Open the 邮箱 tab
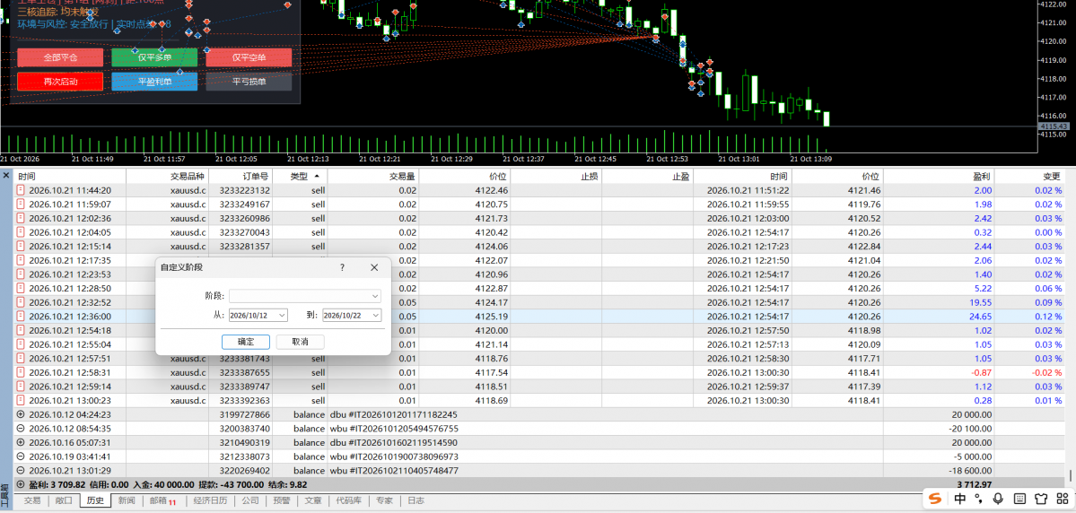This screenshot has width=1076, height=513. pos(162,500)
